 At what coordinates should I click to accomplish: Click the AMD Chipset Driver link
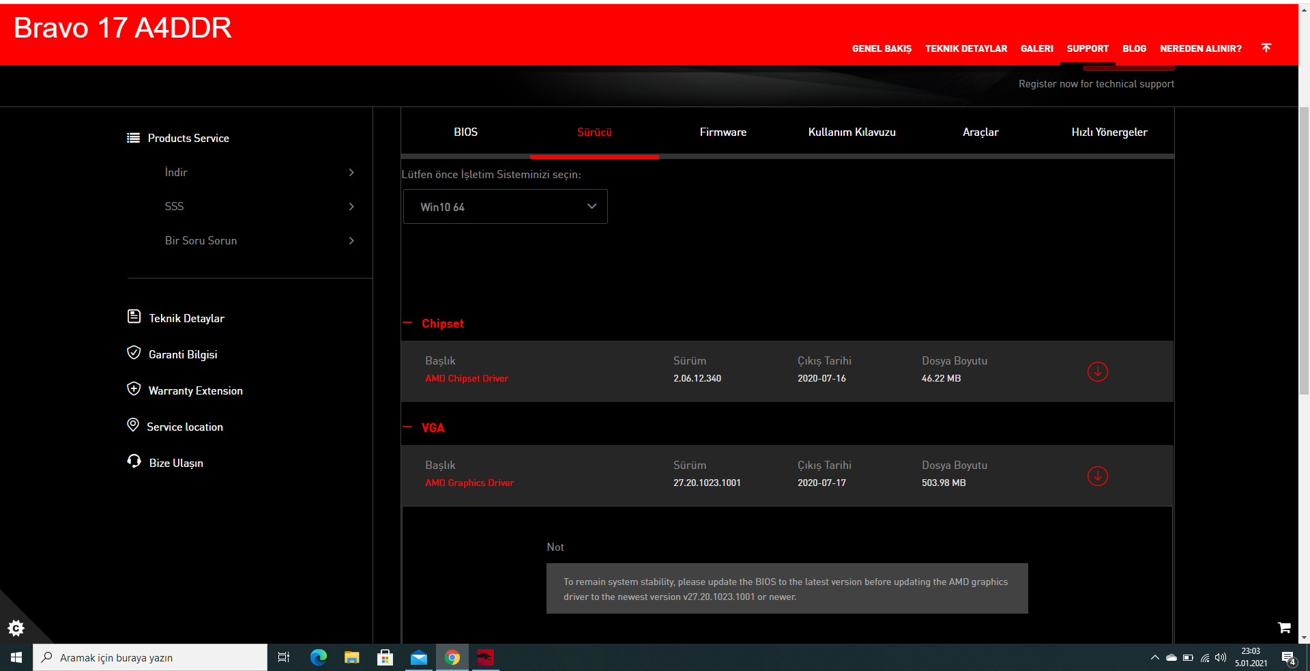467,378
